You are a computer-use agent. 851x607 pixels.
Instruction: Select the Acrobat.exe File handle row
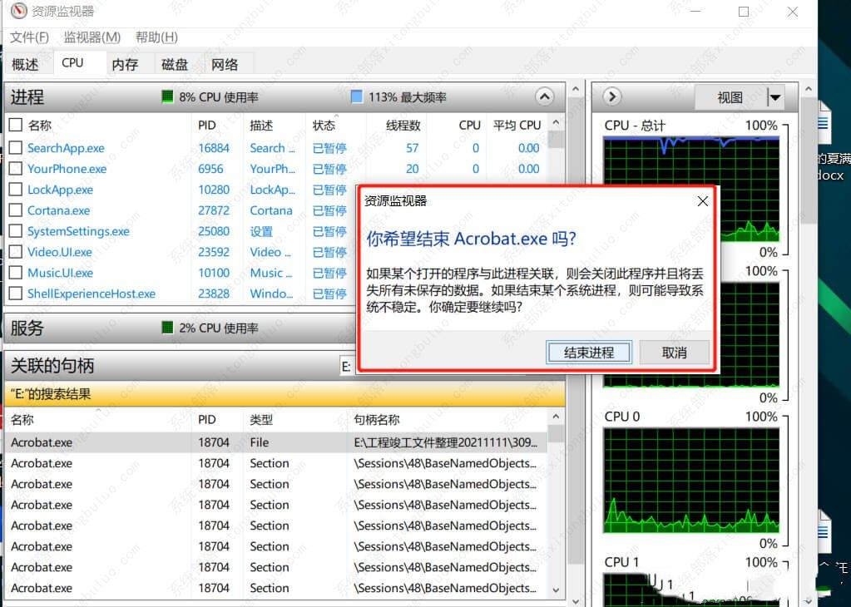(275, 442)
